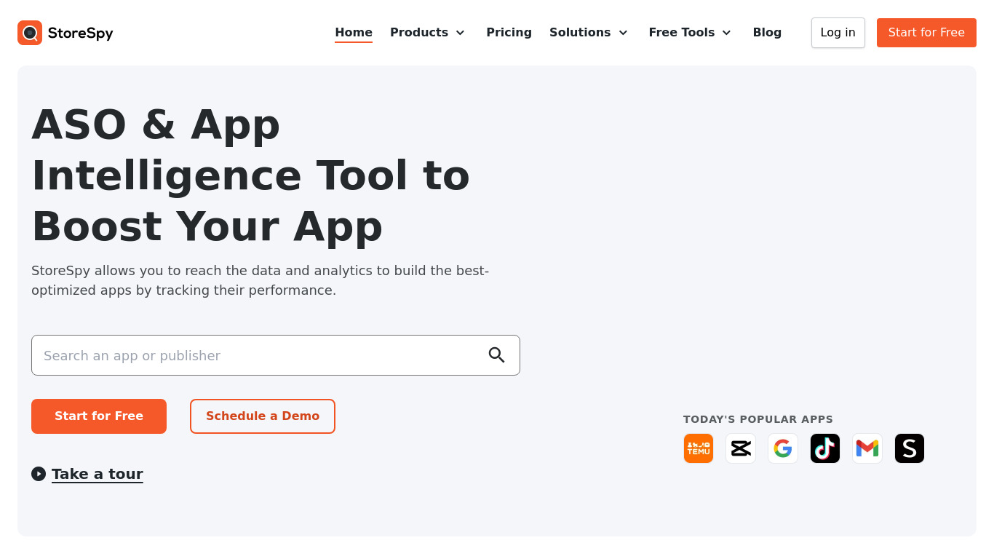This screenshot has width=994, height=559.
Task: Expand the Products dropdown menu
Action: [x=427, y=33]
